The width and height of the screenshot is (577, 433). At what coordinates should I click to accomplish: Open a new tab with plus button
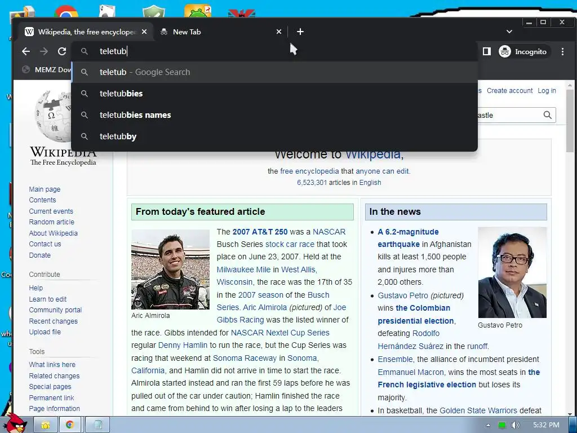point(300,32)
